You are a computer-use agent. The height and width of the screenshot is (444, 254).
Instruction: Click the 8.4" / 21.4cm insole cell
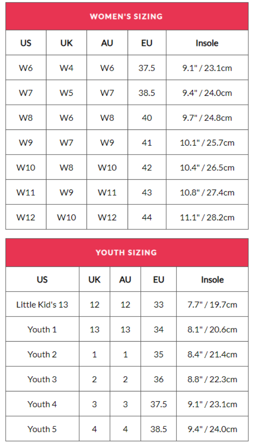coord(212,354)
